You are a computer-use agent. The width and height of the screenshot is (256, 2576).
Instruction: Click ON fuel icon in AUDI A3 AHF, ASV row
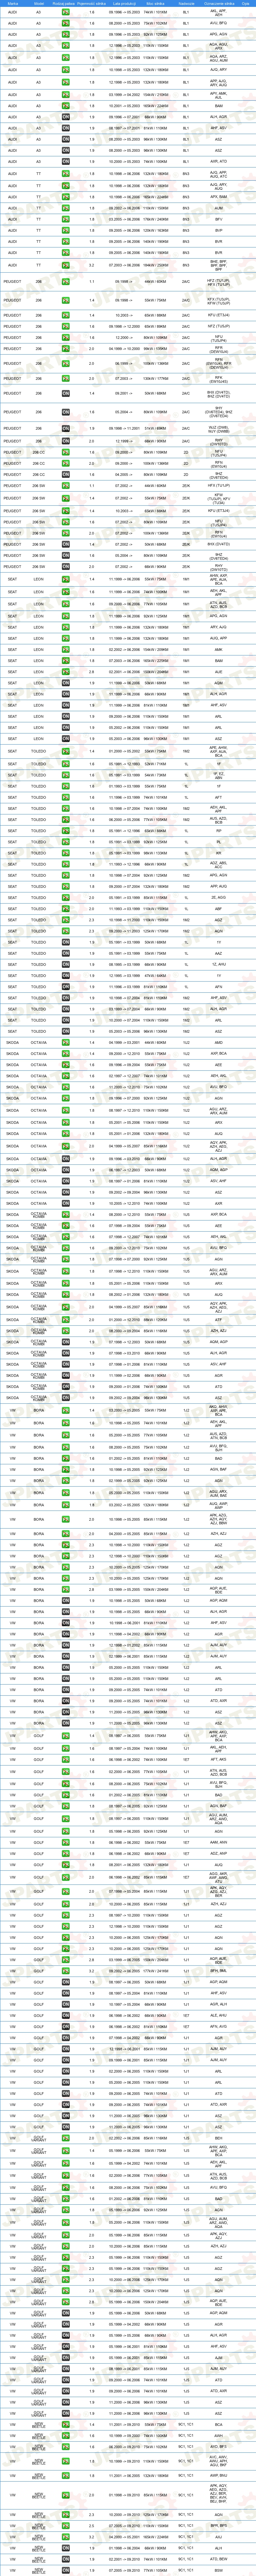coord(66,128)
